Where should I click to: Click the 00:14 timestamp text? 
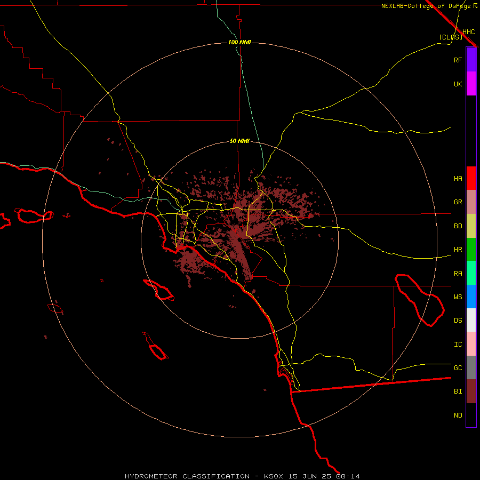[x=348, y=476]
